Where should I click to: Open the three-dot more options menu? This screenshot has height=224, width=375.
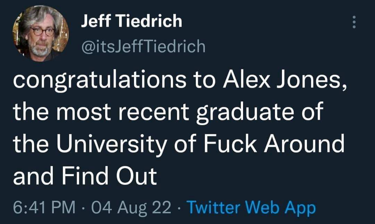pos(354,22)
